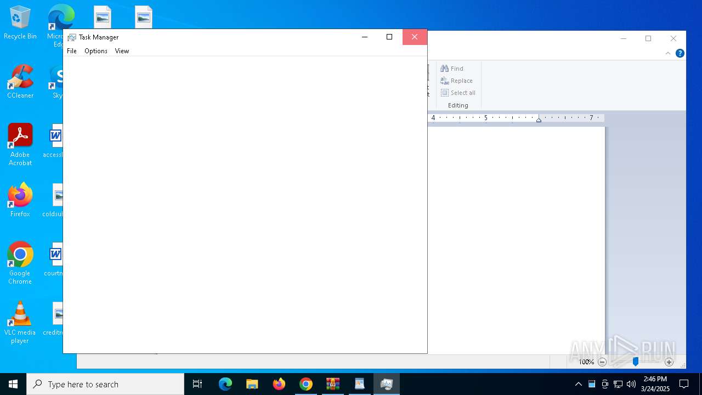Open WinRAR from the taskbar
The height and width of the screenshot is (395, 702).
(333, 384)
